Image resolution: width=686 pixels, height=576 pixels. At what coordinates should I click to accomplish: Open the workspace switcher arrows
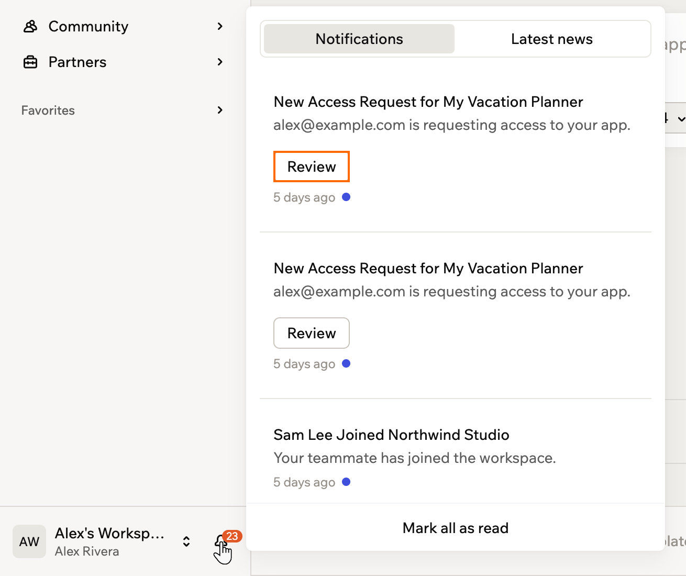tap(186, 541)
